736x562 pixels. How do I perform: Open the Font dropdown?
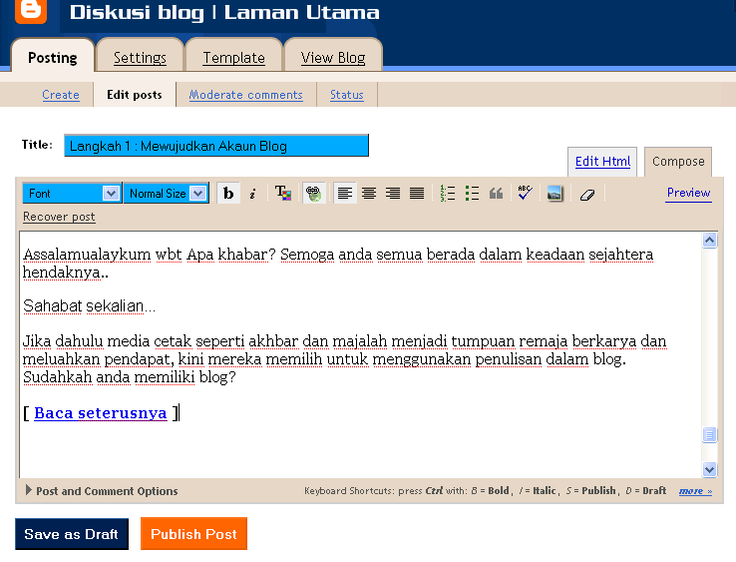tap(72, 193)
